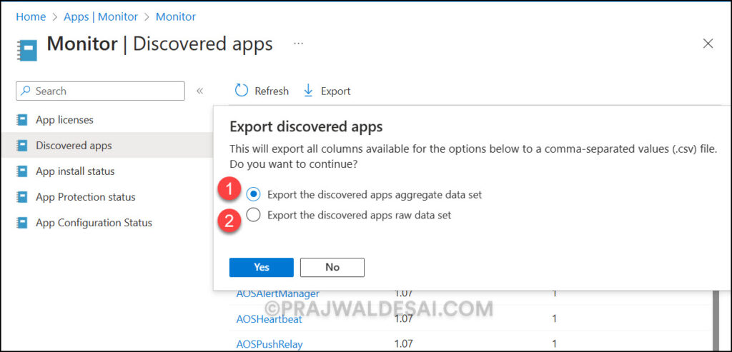This screenshot has height=352, width=732.
Task: Open AOSAlertManager app link
Action: pos(278,293)
